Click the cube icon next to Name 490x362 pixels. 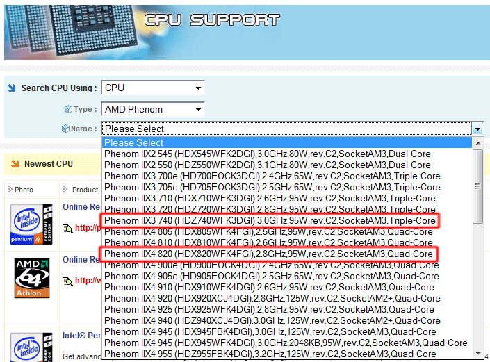coord(65,129)
